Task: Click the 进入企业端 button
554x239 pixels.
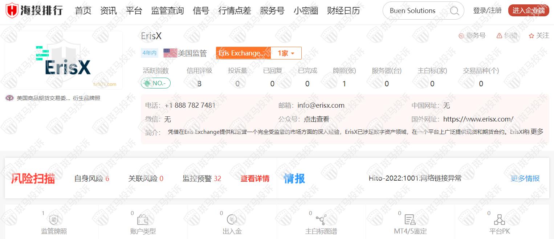Action: point(528,11)
